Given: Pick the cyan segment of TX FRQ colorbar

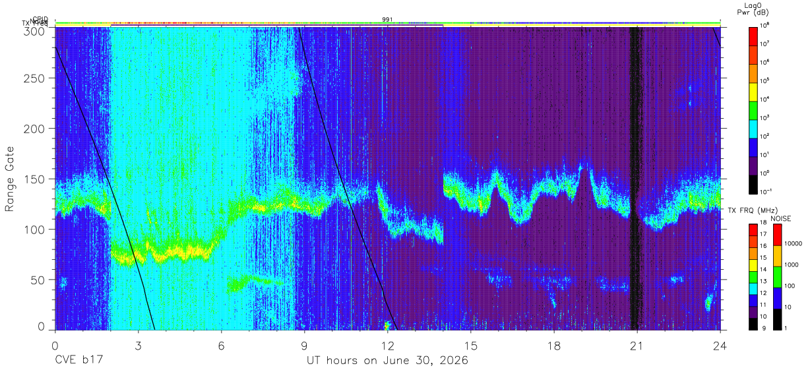Looking at the screenshot, I should click(x=753, y=289).
